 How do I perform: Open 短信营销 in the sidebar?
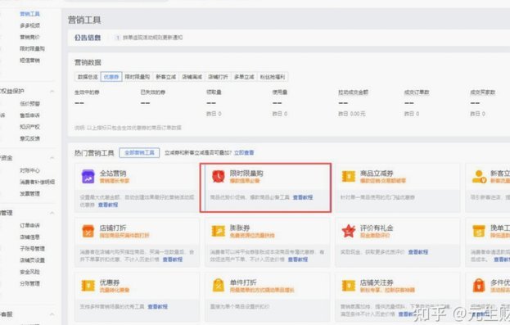(29, 61)
